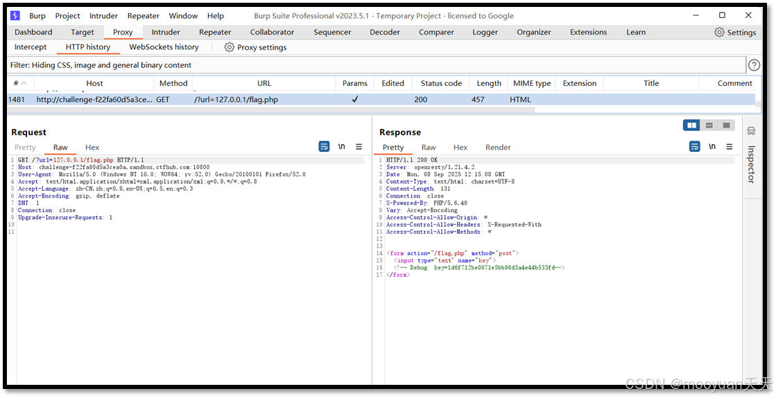Switch Request view to Hex

tap(92, 148)
